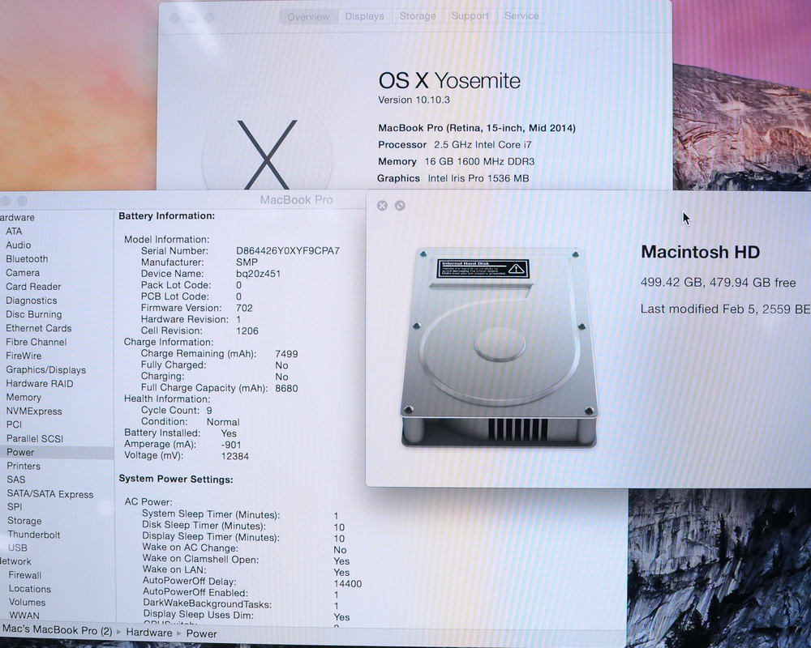Click the Cycle Count value 9
The image size is (811, 648).
click(209, 411)
